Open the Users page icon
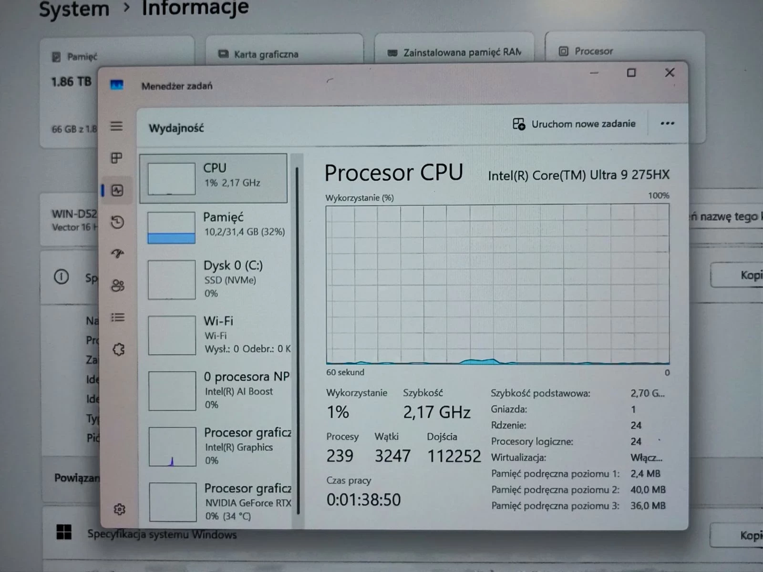Viewport: 763px width, 572px height. [117, 286]
